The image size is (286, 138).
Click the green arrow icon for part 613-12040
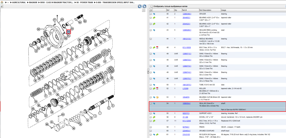pos(154,121)
